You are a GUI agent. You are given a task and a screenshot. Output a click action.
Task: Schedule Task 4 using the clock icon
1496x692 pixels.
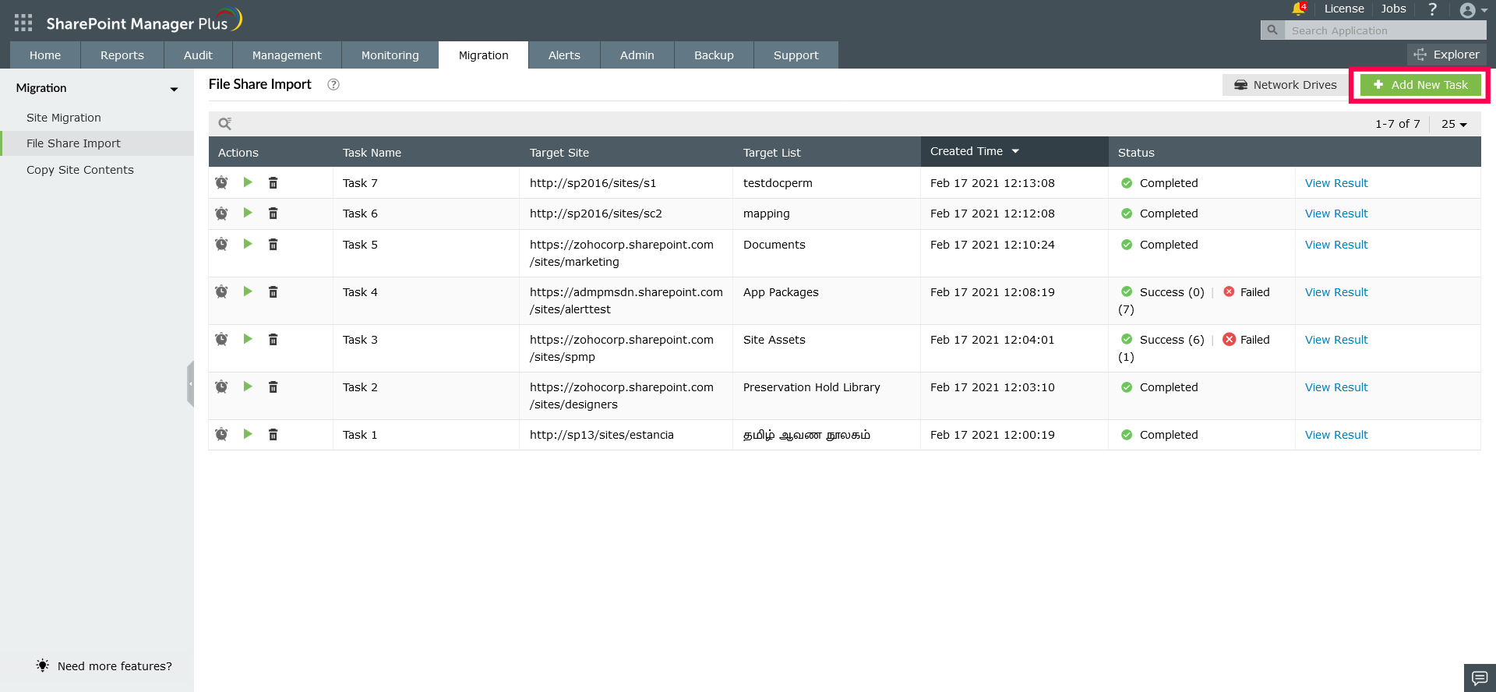pos(221,291)
